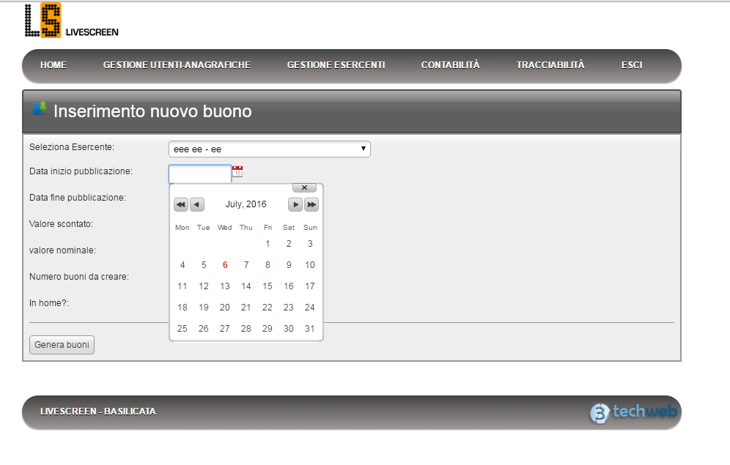The width and height of the screenshot is (730, 465).
Task: Click LIVESCREEN - BASILICATA footer text
Action: click(98, 412)
